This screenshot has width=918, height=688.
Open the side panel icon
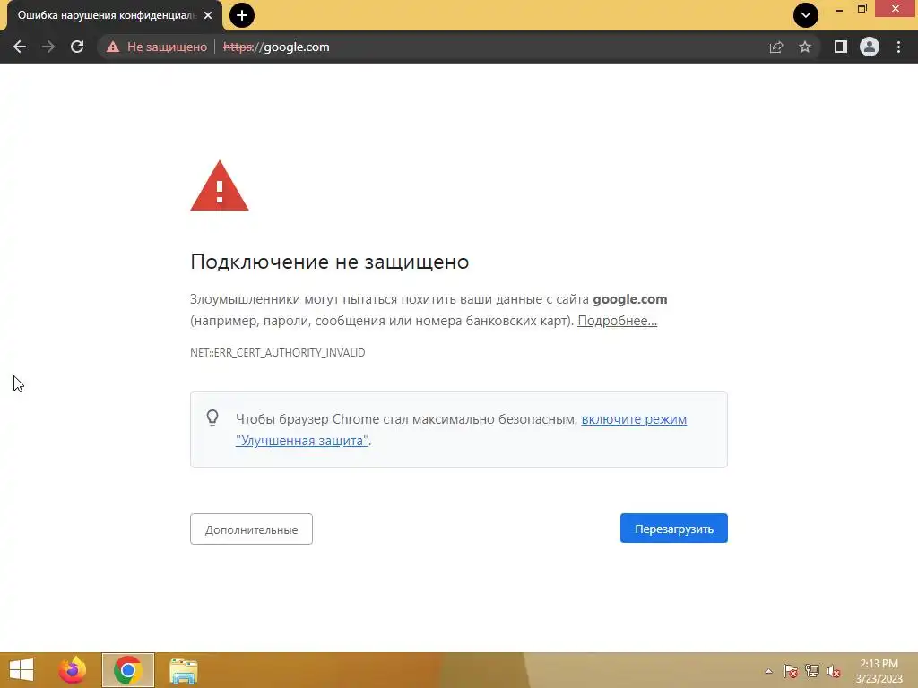[x=840, y=47]
